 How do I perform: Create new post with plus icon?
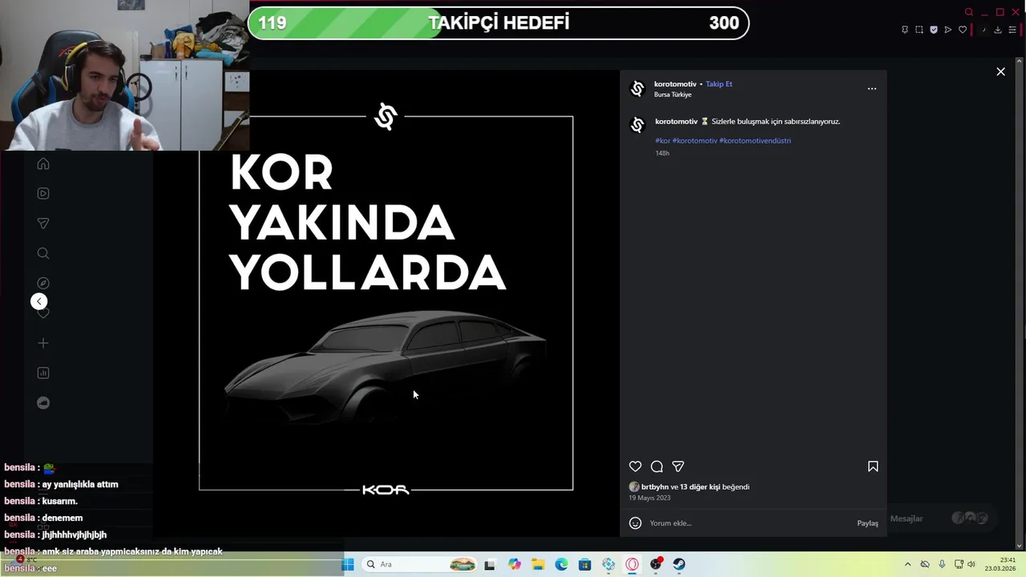pos(43,343)
